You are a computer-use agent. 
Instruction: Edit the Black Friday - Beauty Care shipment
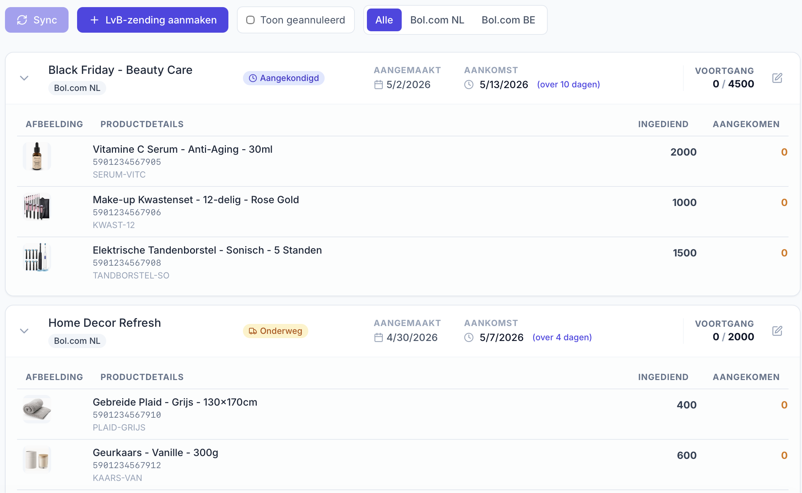point(777,78)
